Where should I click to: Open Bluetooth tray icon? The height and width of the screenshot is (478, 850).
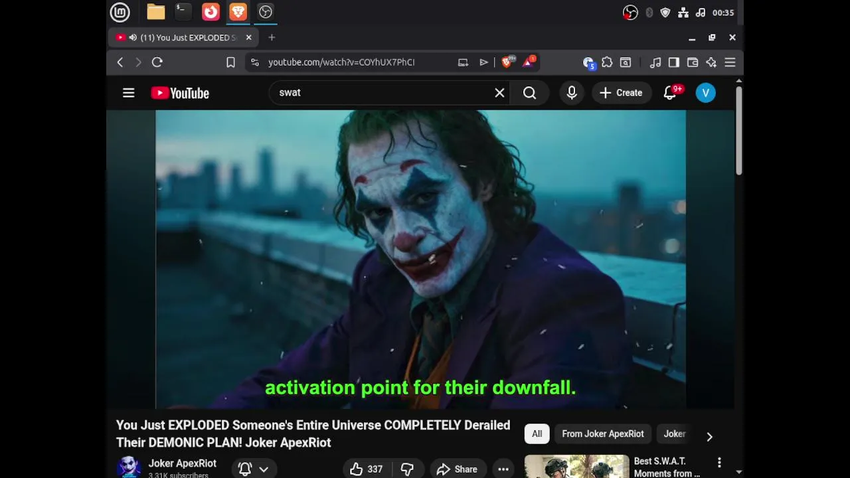(x=649, y=13)
